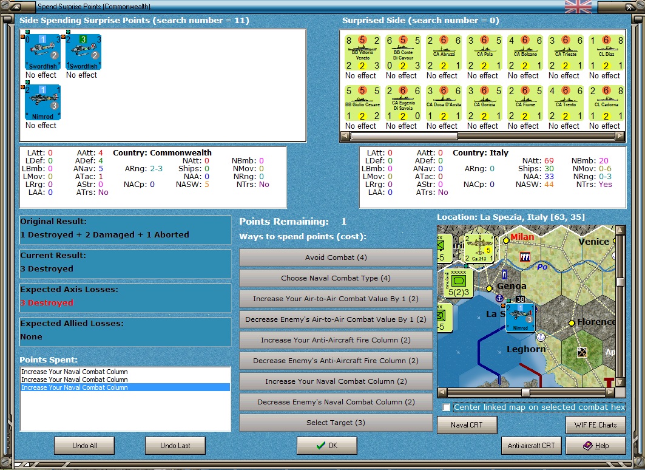Select first Increase Your Naval Combat Column entry

125,372
